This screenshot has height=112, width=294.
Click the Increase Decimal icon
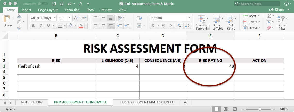tap(180, 26)
